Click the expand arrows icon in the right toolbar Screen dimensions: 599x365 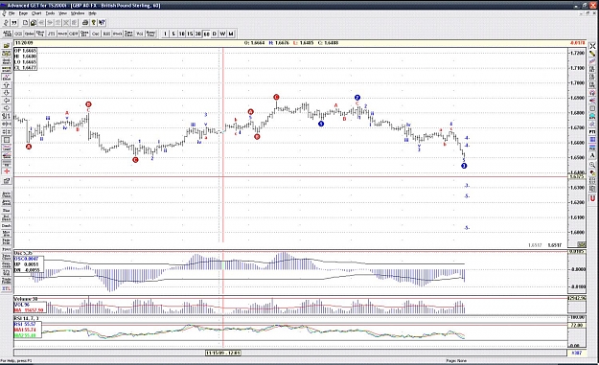point(592,46)
